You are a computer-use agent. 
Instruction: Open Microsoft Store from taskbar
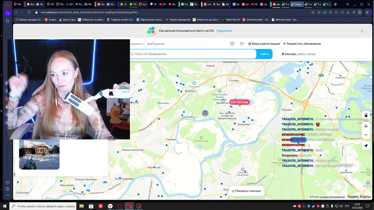pos(91,206)
